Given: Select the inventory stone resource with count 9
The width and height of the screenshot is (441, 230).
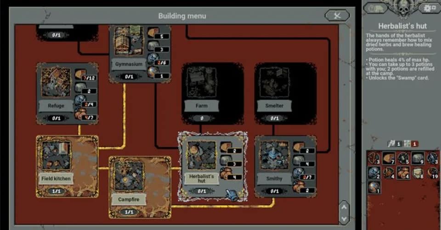Looking at the screenshot, I should 418,158.
